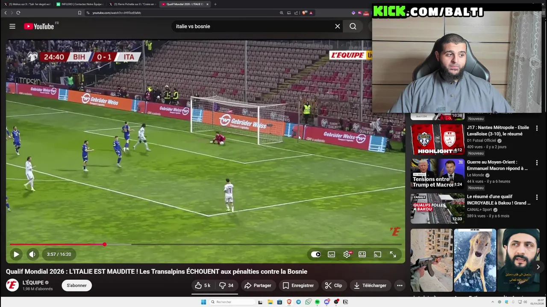This screenshot has width=547, height=307.
Task: Subscribe with the S'abonner button
Action: 76,286
